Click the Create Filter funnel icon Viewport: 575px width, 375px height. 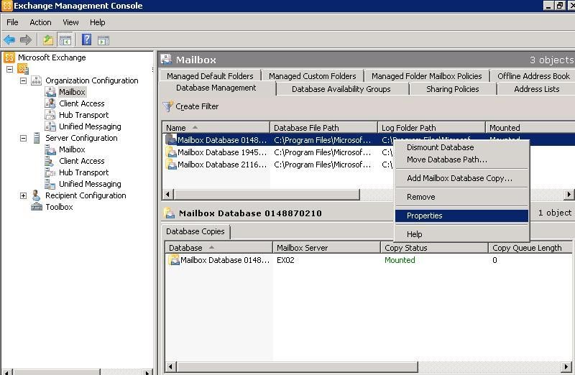click(x=167, y=106)
